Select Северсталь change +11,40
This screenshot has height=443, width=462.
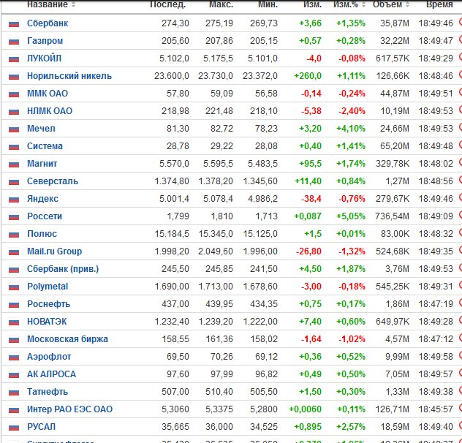pos(308,181)
